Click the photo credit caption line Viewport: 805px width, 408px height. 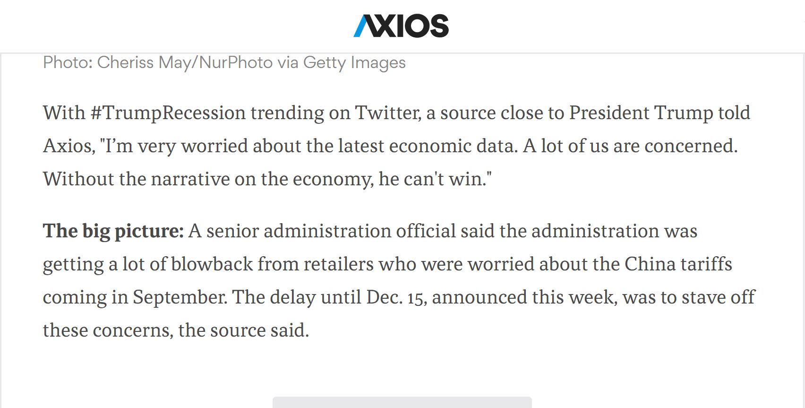click(x=224, y=63)
